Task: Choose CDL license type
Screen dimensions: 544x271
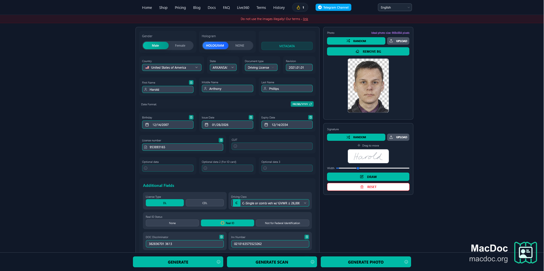Action: click(x=205, y=203)
